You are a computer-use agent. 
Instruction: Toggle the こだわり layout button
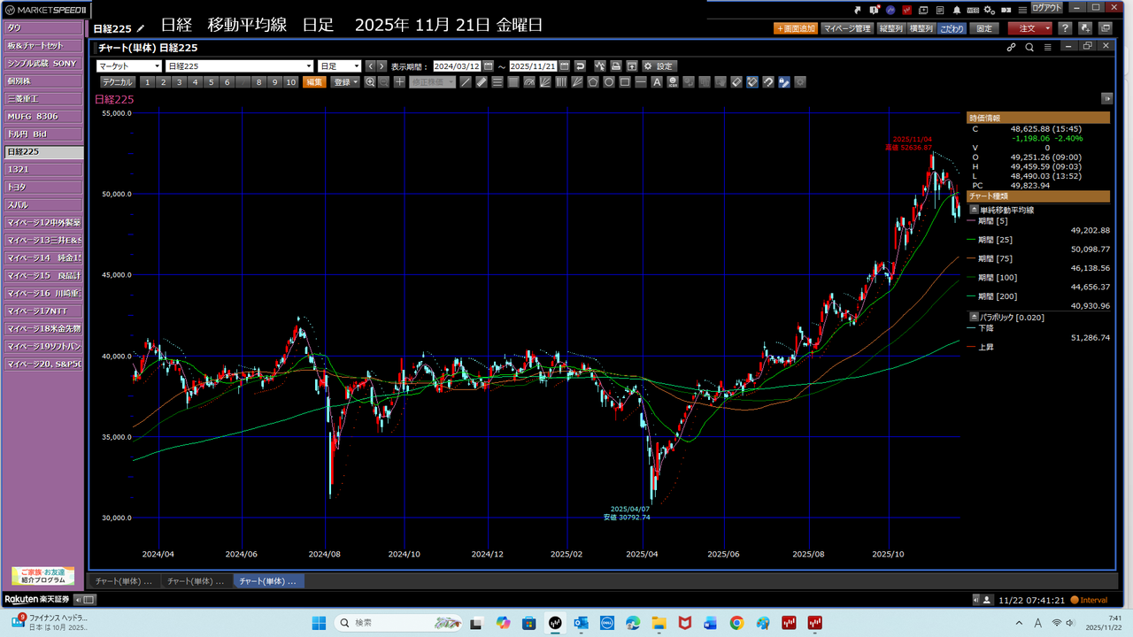[x=952, y=28]
